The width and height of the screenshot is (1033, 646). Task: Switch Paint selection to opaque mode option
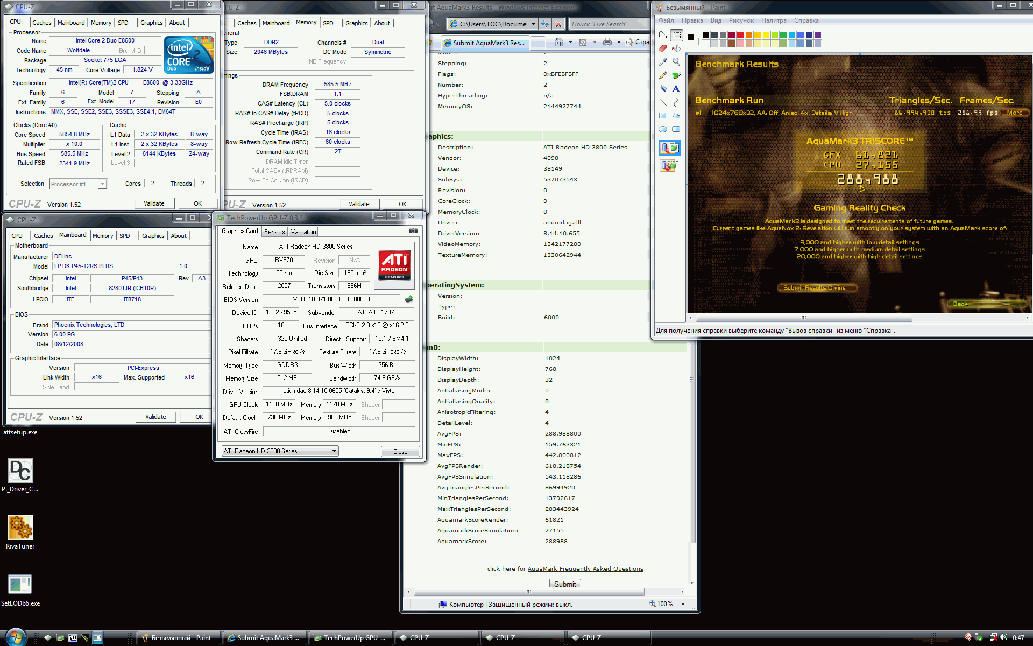(670, 148)
